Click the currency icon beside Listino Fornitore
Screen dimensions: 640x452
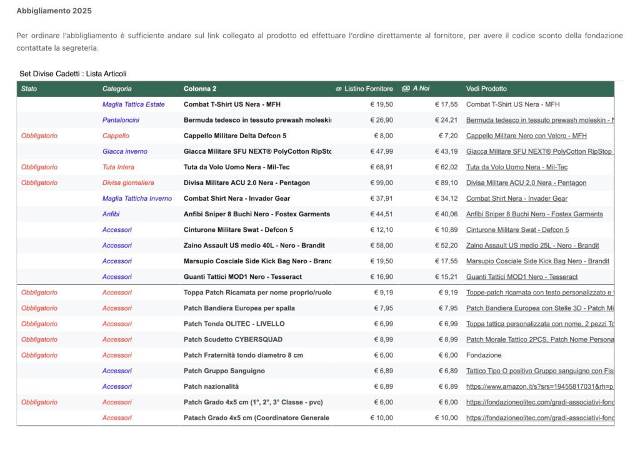pos(339,89)
